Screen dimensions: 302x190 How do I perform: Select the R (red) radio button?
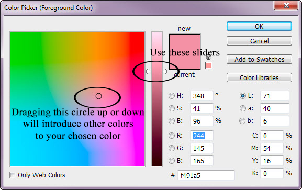point(172,136)
